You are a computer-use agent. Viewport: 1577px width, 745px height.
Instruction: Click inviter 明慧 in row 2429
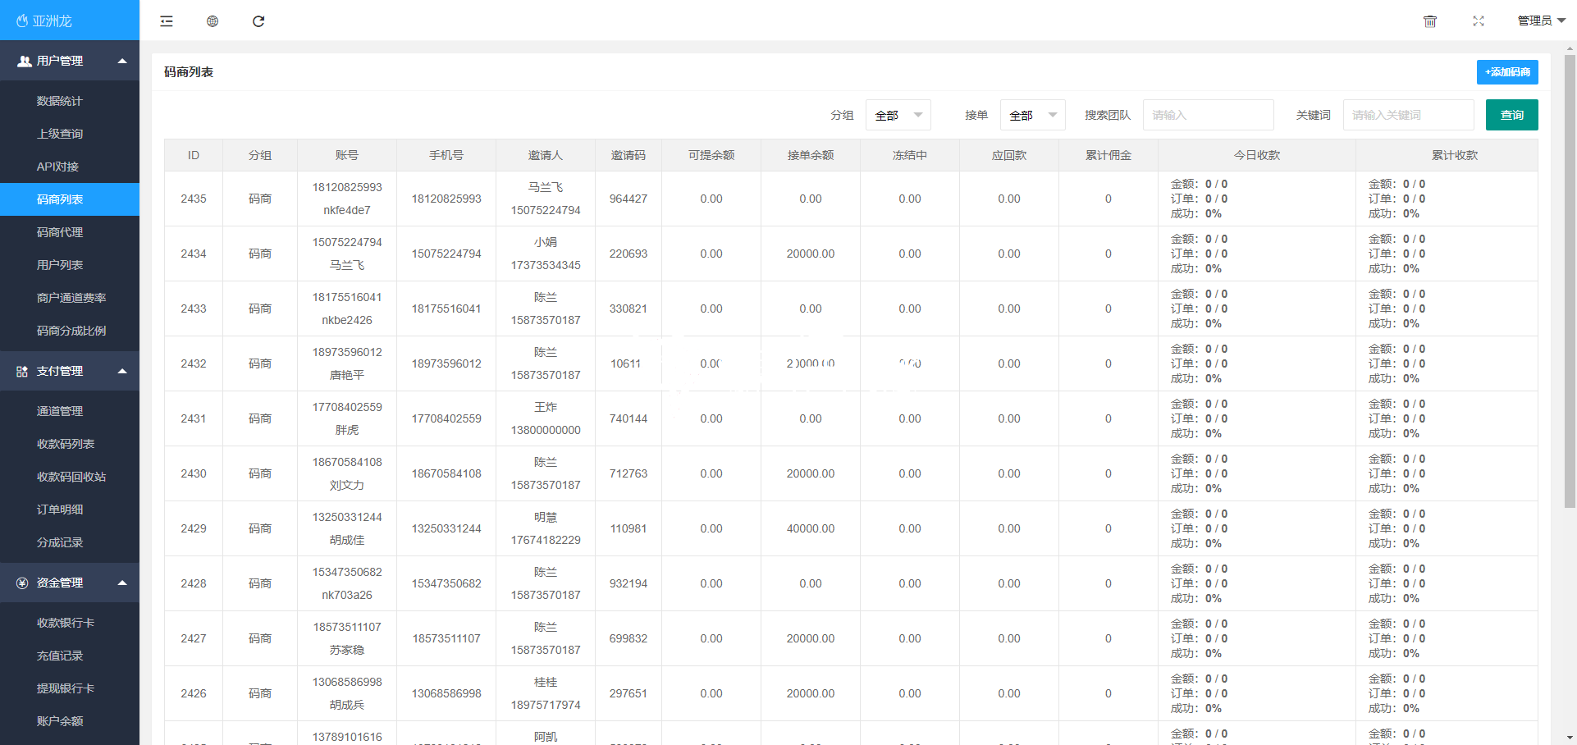(546, 517)
